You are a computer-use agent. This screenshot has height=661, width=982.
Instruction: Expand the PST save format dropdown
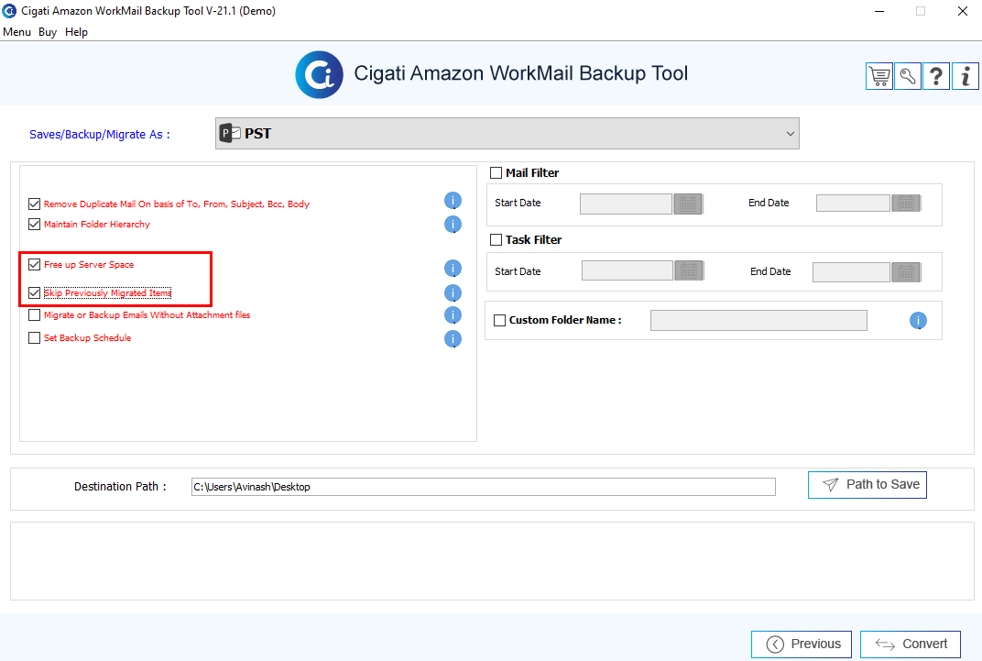[x=507, y=134]
